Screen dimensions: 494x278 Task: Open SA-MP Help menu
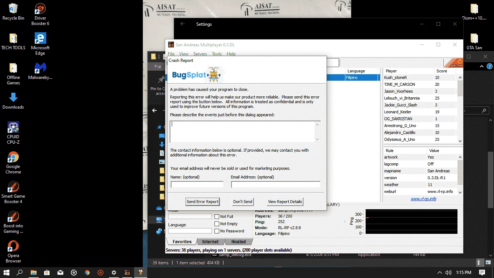pos(231,54)
